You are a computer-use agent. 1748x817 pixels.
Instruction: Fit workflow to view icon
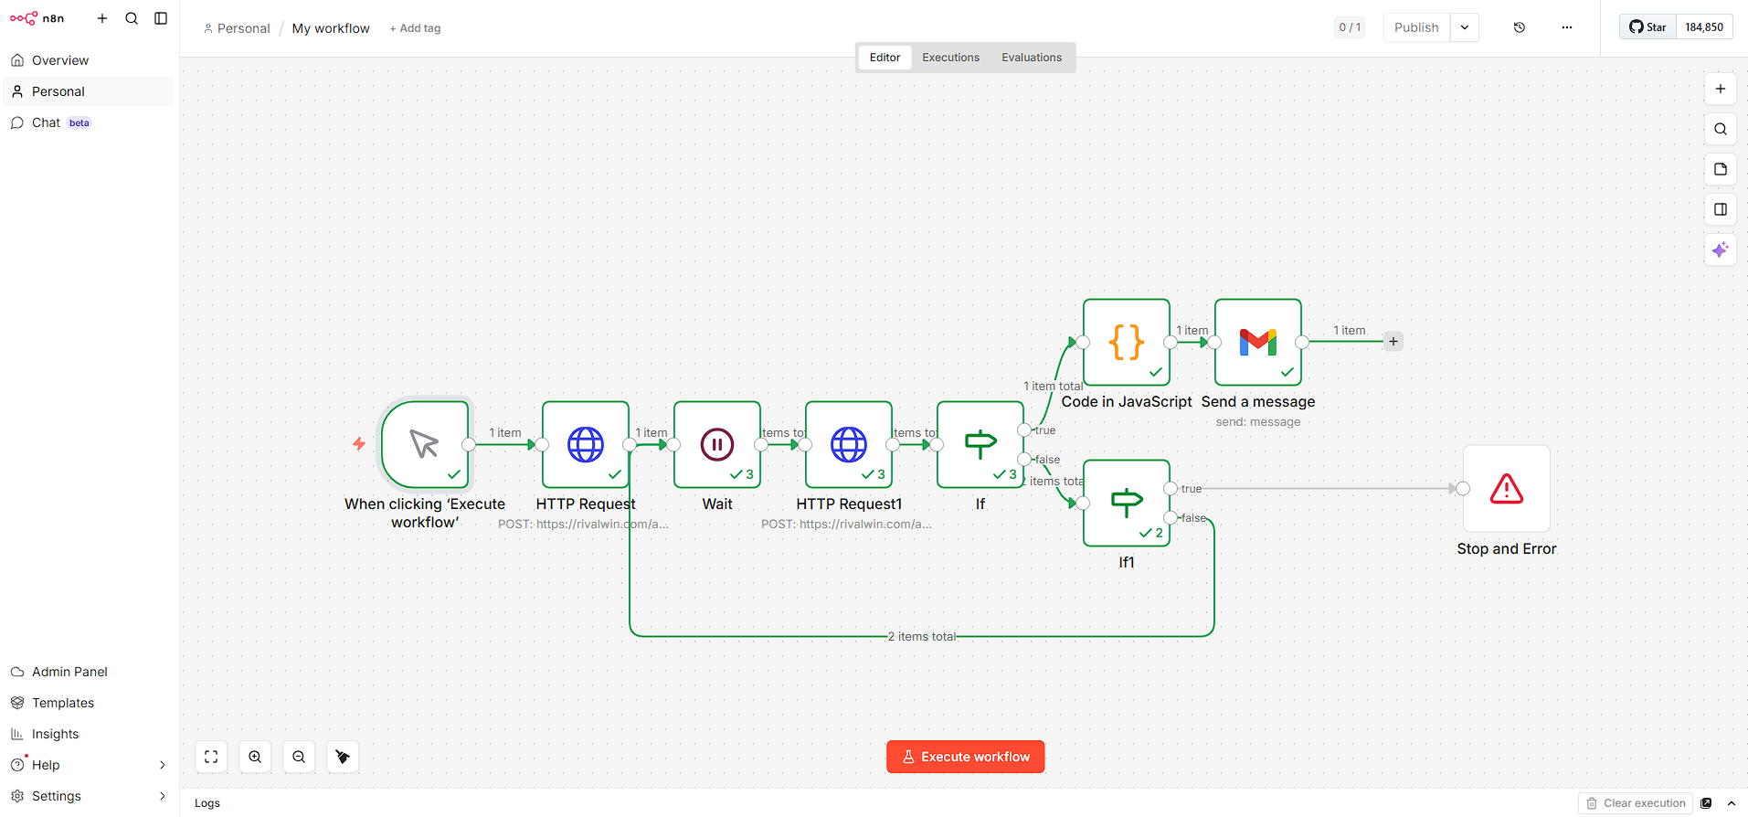tap(211, 757)
